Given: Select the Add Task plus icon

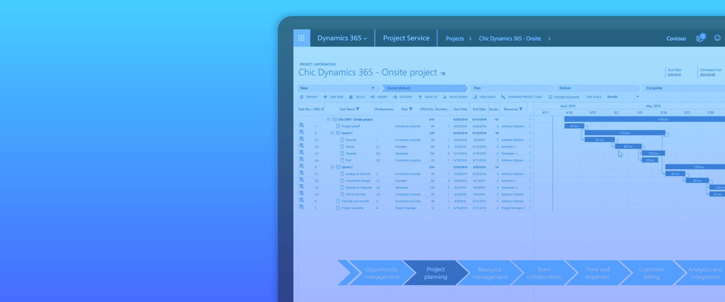Looking at the screenshot, I should [326, 97].
